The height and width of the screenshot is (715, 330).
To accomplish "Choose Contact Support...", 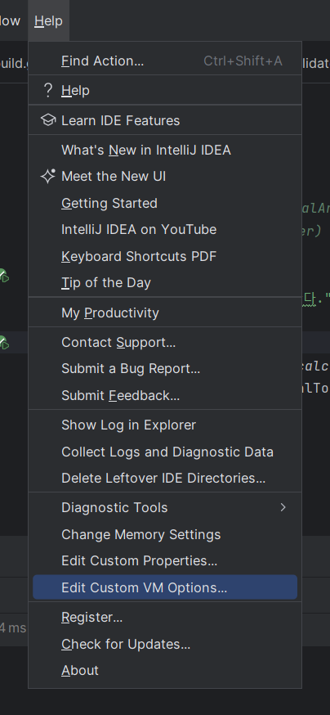I will (165, 343).
